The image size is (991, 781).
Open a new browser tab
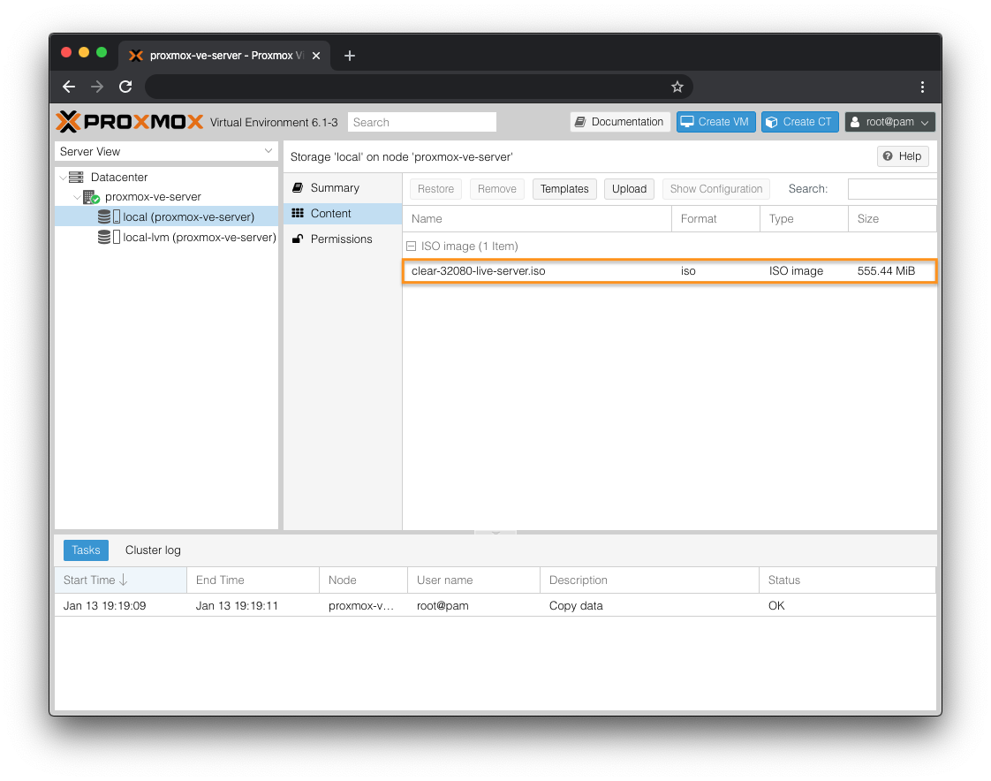coord(350,56)
